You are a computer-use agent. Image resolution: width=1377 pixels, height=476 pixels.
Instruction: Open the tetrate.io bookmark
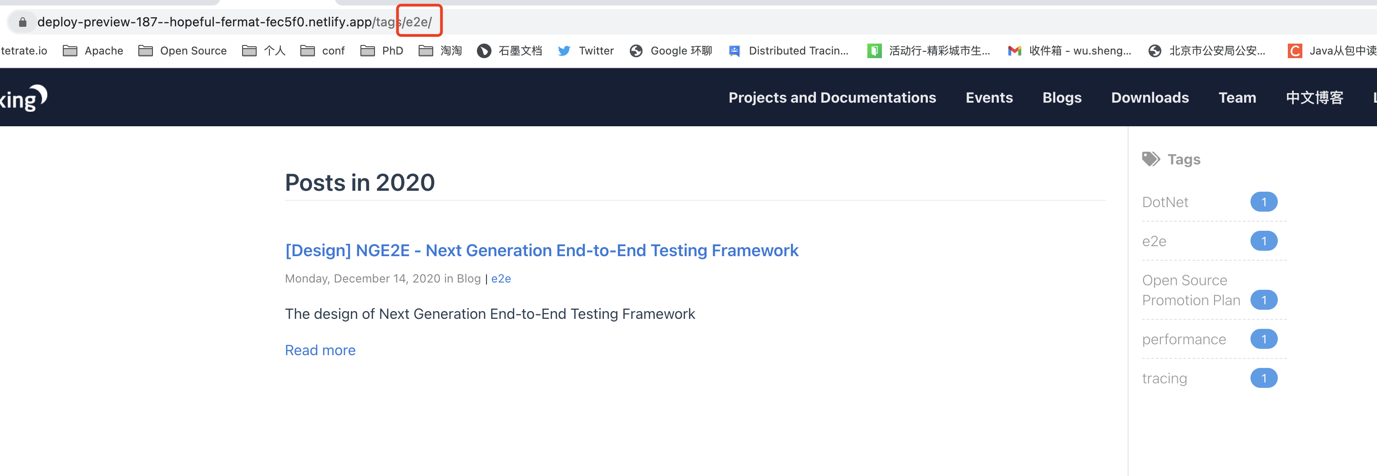pyautogui.click(x=24, y=51)
